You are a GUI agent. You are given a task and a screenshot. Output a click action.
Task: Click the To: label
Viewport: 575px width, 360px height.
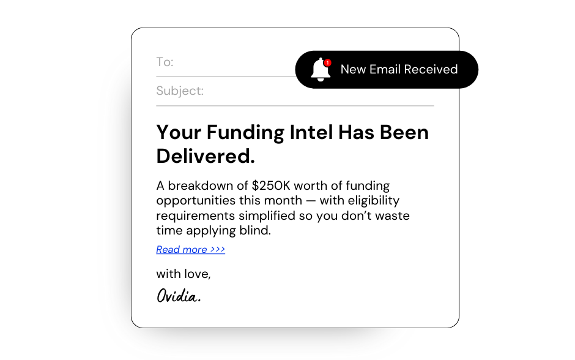click(x=165, y=62)
